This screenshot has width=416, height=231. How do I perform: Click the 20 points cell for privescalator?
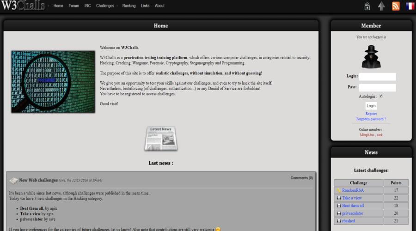coord(396,213)
